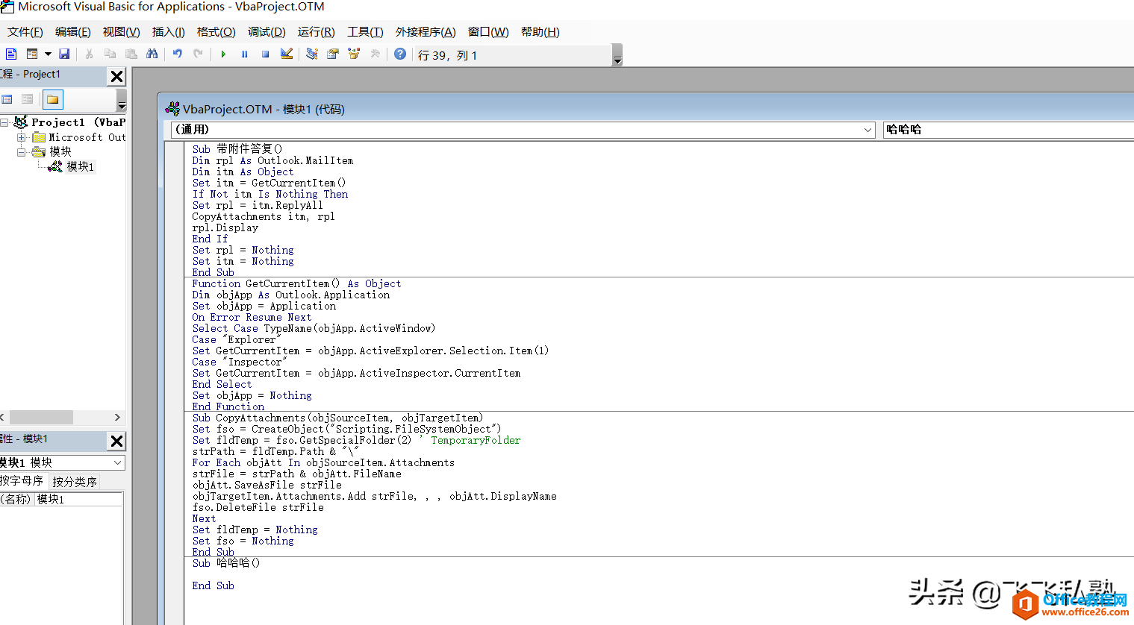Open the (通用) object dropdown

click(x=867, y=130)
